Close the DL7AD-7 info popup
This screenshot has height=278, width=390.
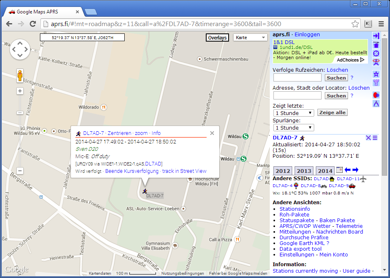[x=212, y=133]
